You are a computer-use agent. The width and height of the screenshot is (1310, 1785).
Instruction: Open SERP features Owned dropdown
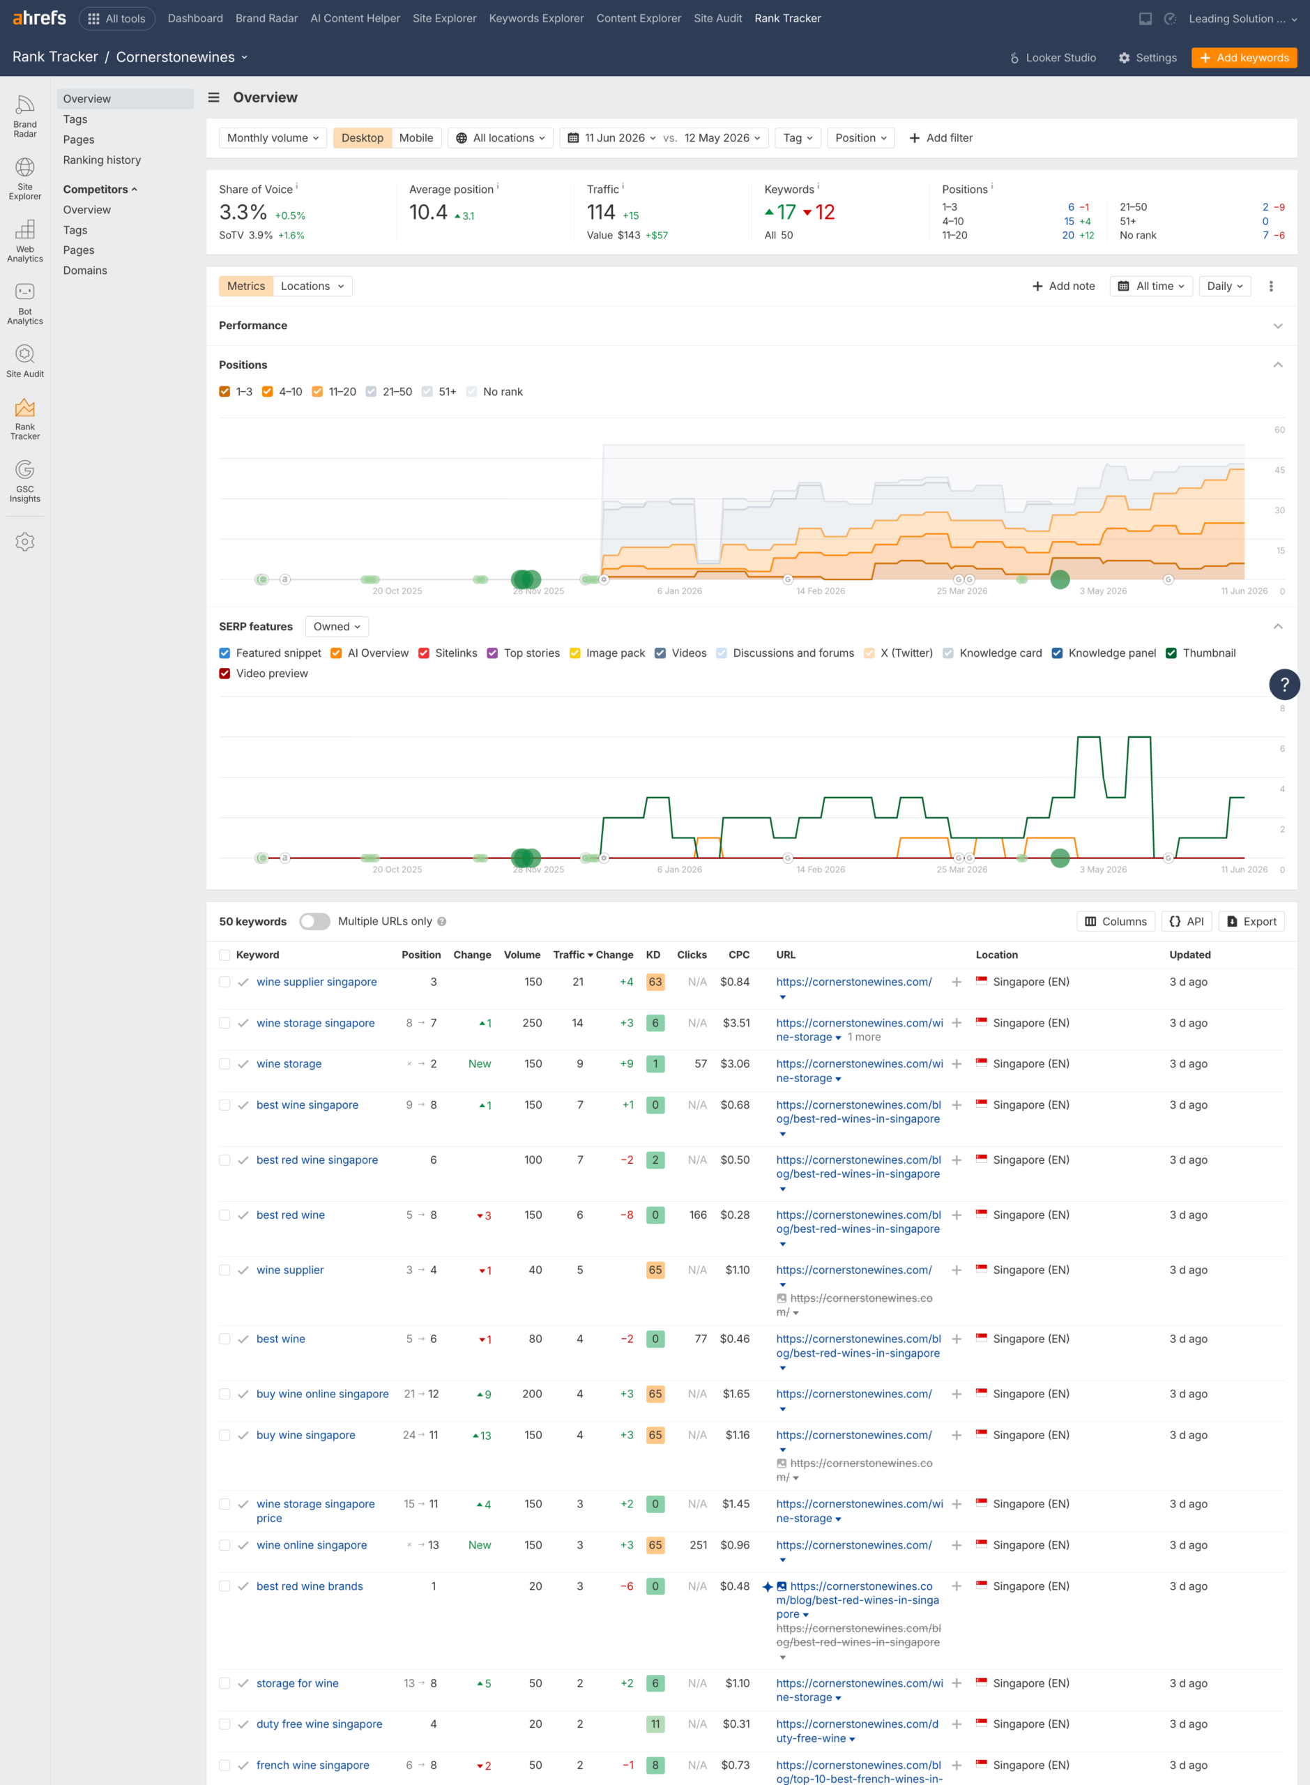coord(337,626)
